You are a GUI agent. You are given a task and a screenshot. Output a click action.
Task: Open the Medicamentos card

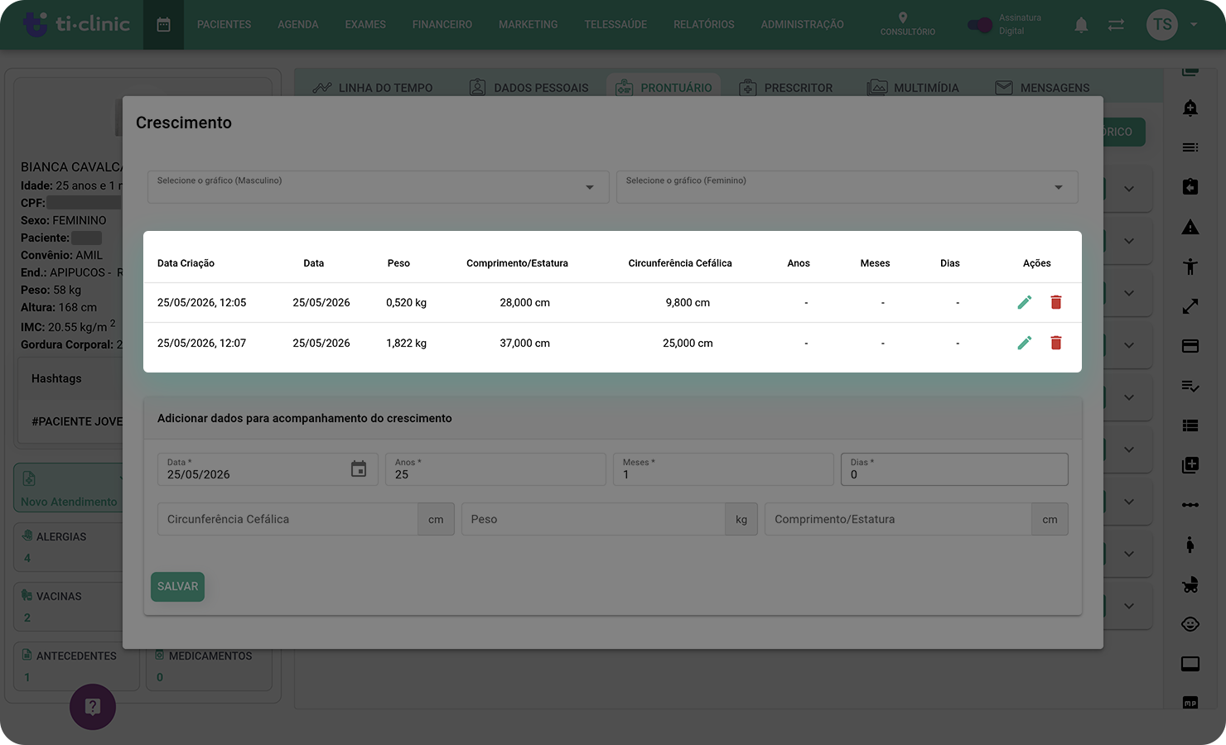tap(209, 666)
